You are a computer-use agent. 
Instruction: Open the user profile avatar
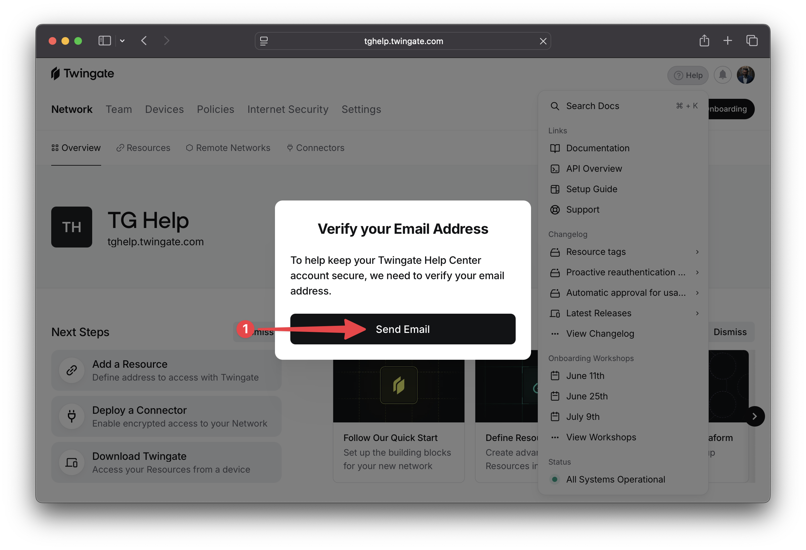pyautogui.click(x=745, y=75)
